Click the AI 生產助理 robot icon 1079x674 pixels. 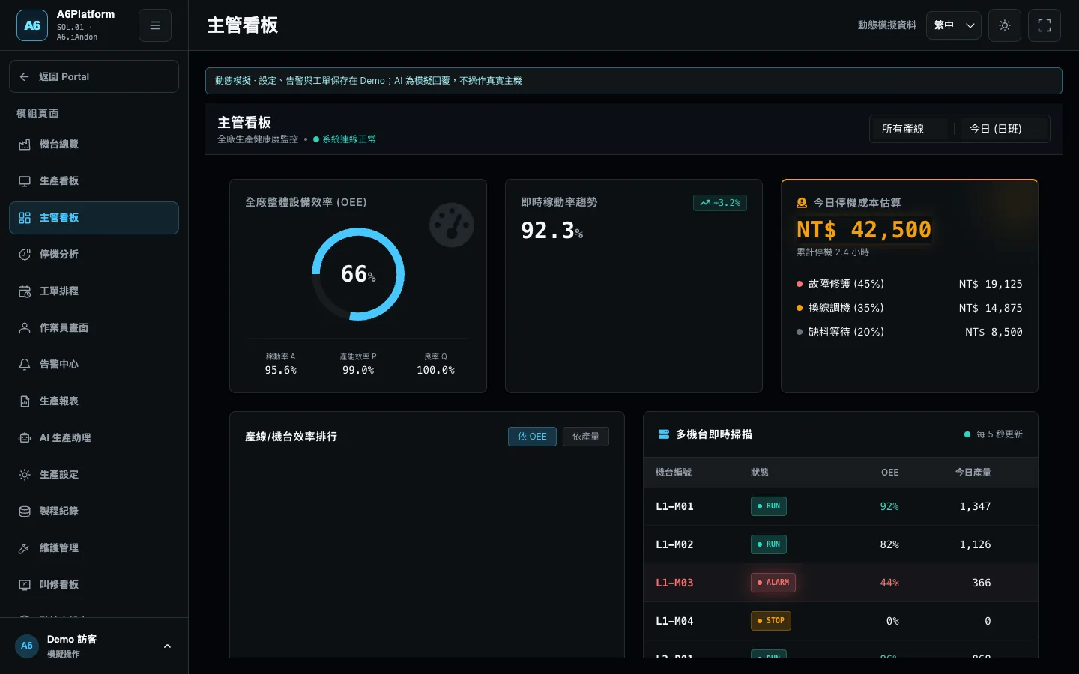pyautogui.click(x=25, y=438)
